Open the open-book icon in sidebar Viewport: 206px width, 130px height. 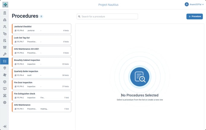(x=5, y=89)
